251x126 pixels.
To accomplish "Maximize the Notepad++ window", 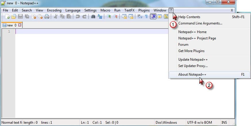I will (x=218, y=2).
